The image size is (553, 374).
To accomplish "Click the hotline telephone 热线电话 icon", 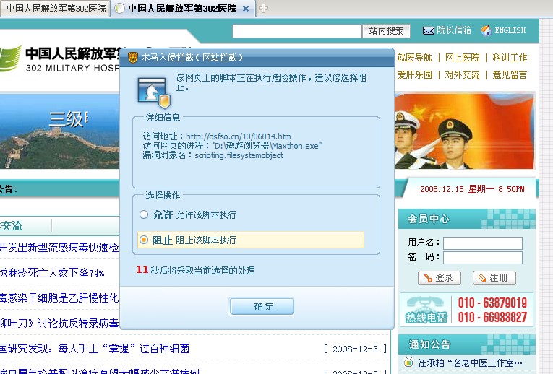I will [426, 310].
